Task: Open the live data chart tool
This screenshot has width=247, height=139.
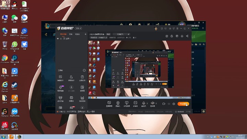Action: pyautogui.click(x=82, y=99)
